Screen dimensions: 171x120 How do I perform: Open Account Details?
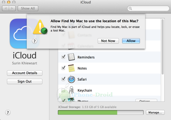tap(25, 73)
